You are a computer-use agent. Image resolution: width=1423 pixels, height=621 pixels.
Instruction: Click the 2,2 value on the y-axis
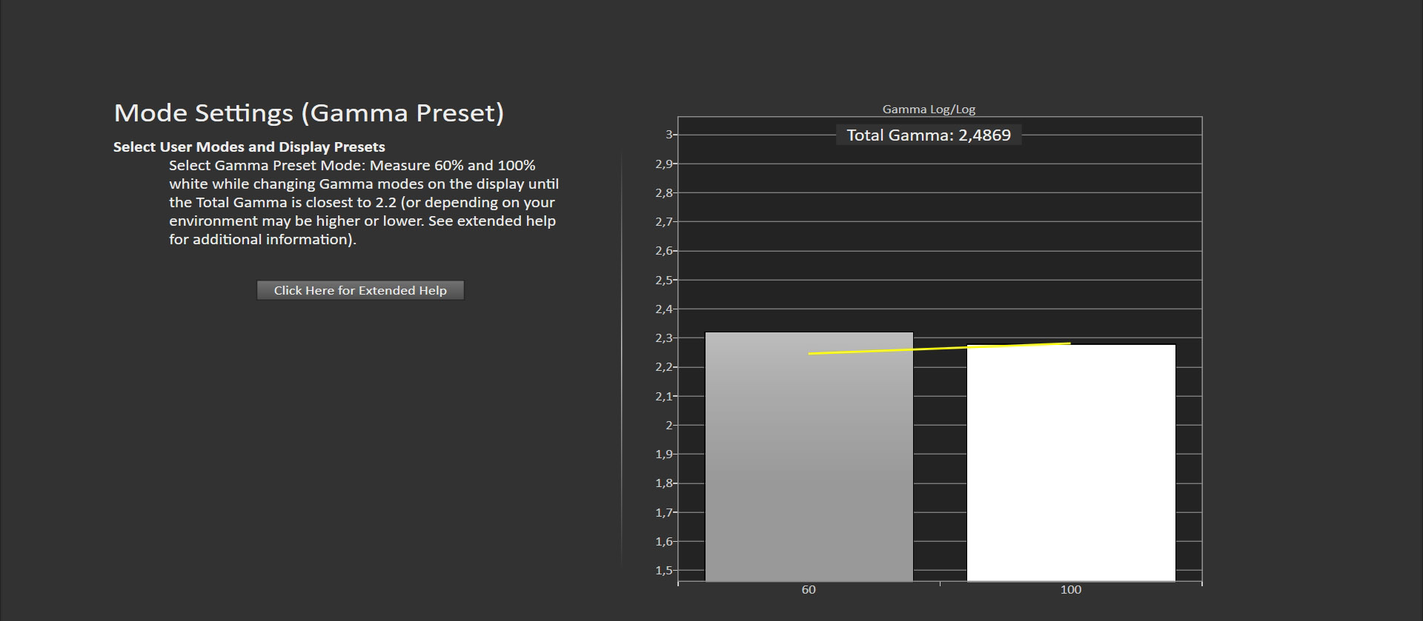pos(663,367)
